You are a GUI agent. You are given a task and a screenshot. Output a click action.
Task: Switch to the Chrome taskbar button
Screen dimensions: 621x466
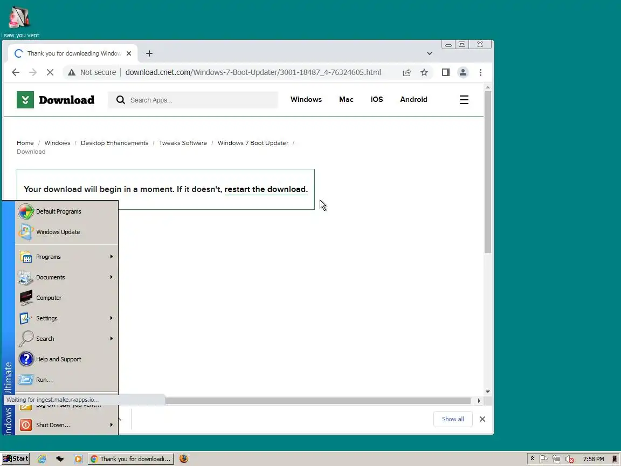pos(130,459)
